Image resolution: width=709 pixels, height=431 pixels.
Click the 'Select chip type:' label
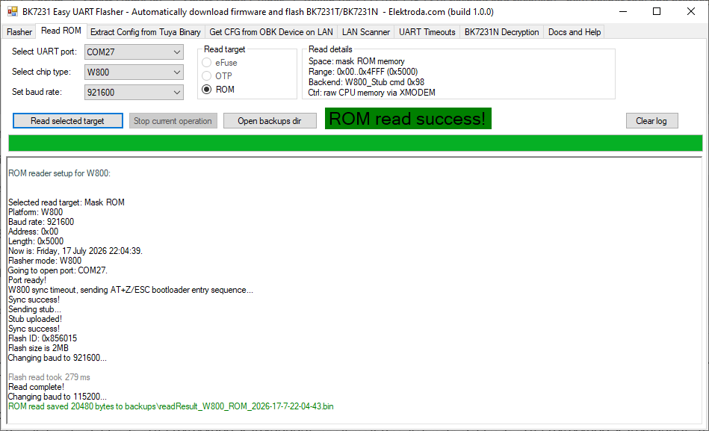click(x=41, y=72)
